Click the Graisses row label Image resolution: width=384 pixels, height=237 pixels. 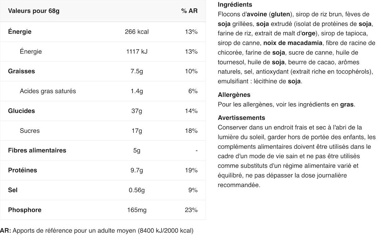(x=21, y=71)
